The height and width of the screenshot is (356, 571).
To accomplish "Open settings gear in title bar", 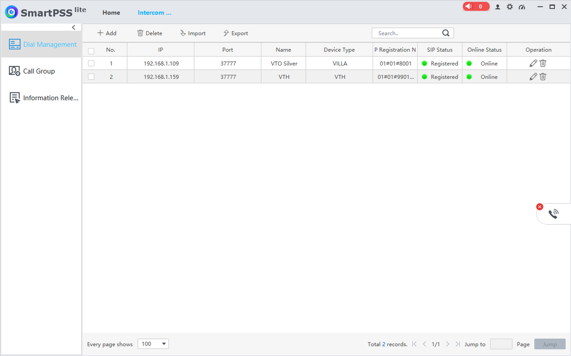I will pyautogui.click(x=510, y=7).
